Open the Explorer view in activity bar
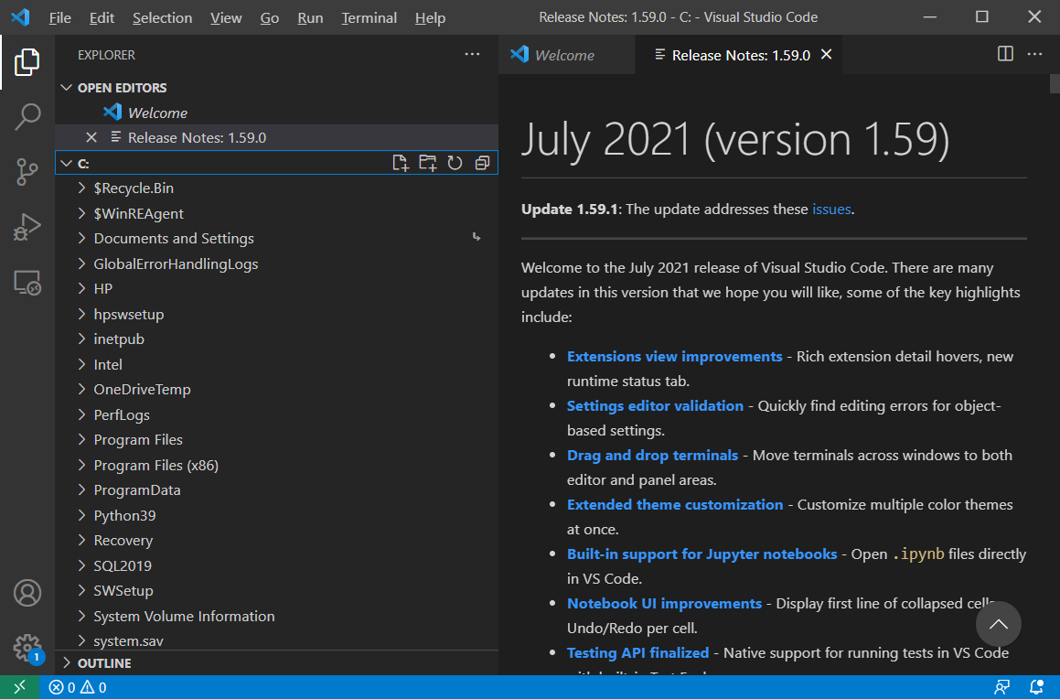 (x=27, y=62)
